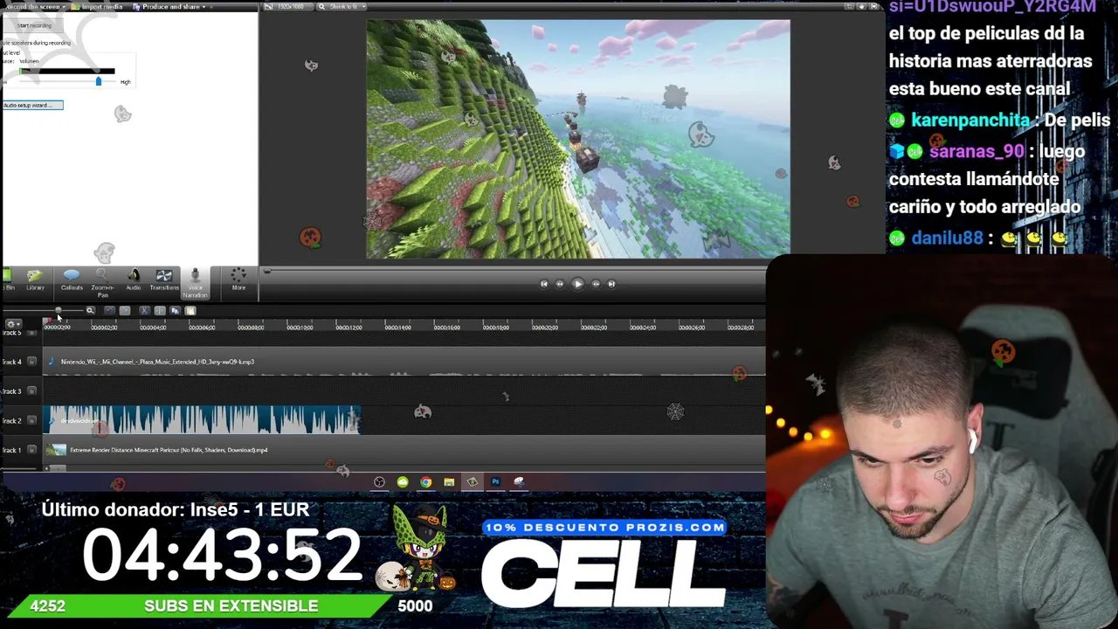The height and width of the screenshot is (629, 1118).
Task: Open the green cloud app in taskbar
Action: [403, 482]
